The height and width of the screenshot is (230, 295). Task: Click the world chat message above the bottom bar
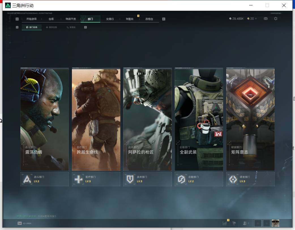[x=36, y=216]
